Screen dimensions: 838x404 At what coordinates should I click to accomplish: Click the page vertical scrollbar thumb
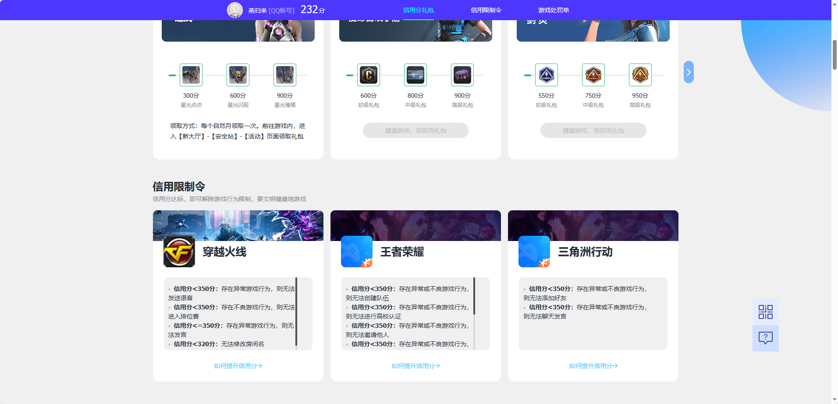click(x=834, y=55)
